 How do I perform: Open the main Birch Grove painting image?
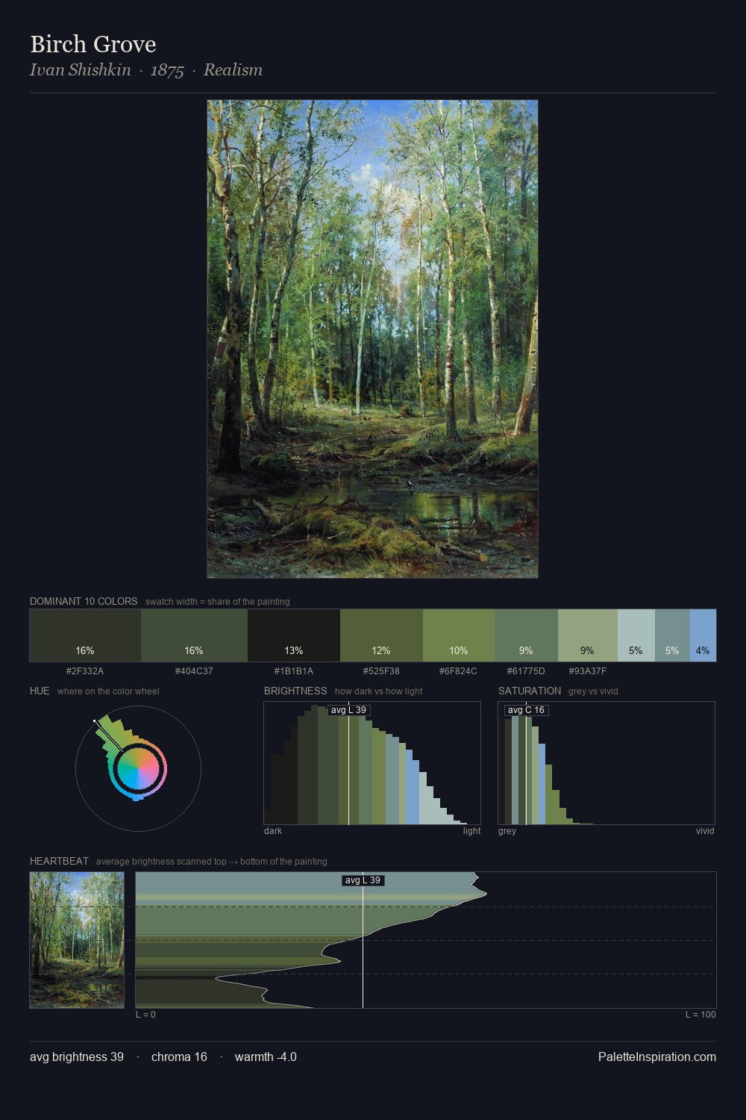(372, 339)
